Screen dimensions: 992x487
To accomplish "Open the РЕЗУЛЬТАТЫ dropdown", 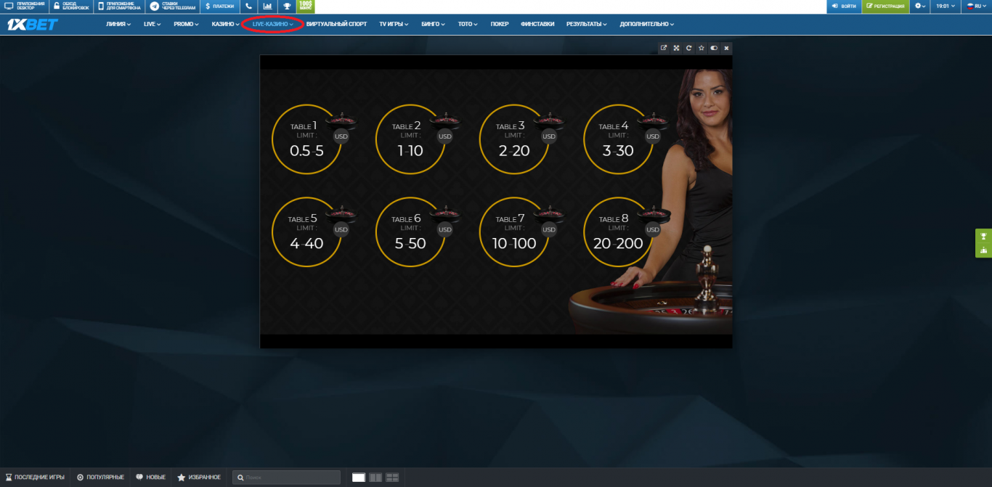I will coord(585,23).
